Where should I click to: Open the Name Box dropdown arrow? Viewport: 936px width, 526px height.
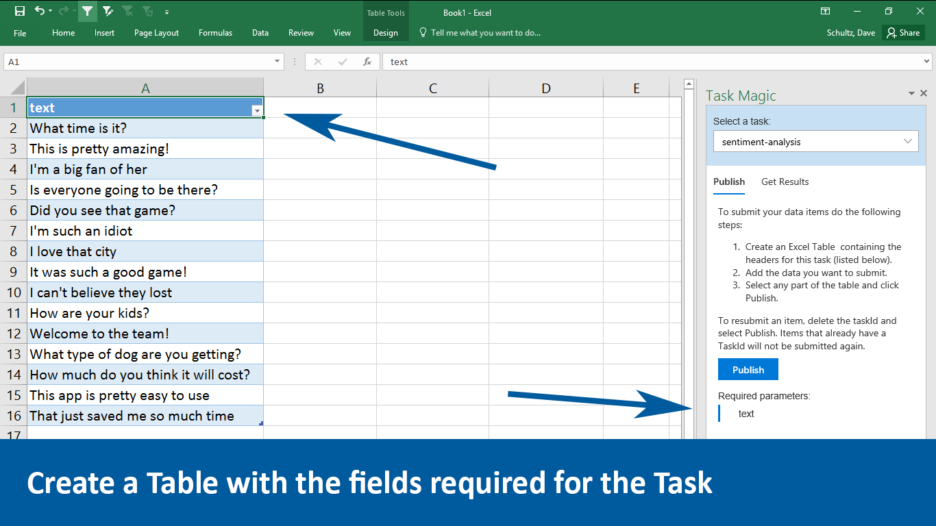point(277,62)
